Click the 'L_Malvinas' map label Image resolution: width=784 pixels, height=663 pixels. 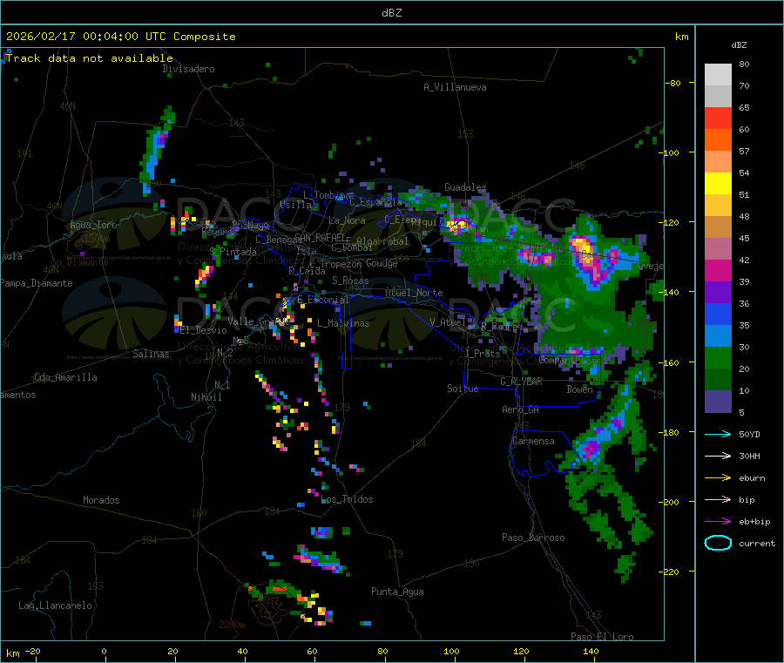pos(343,323)
